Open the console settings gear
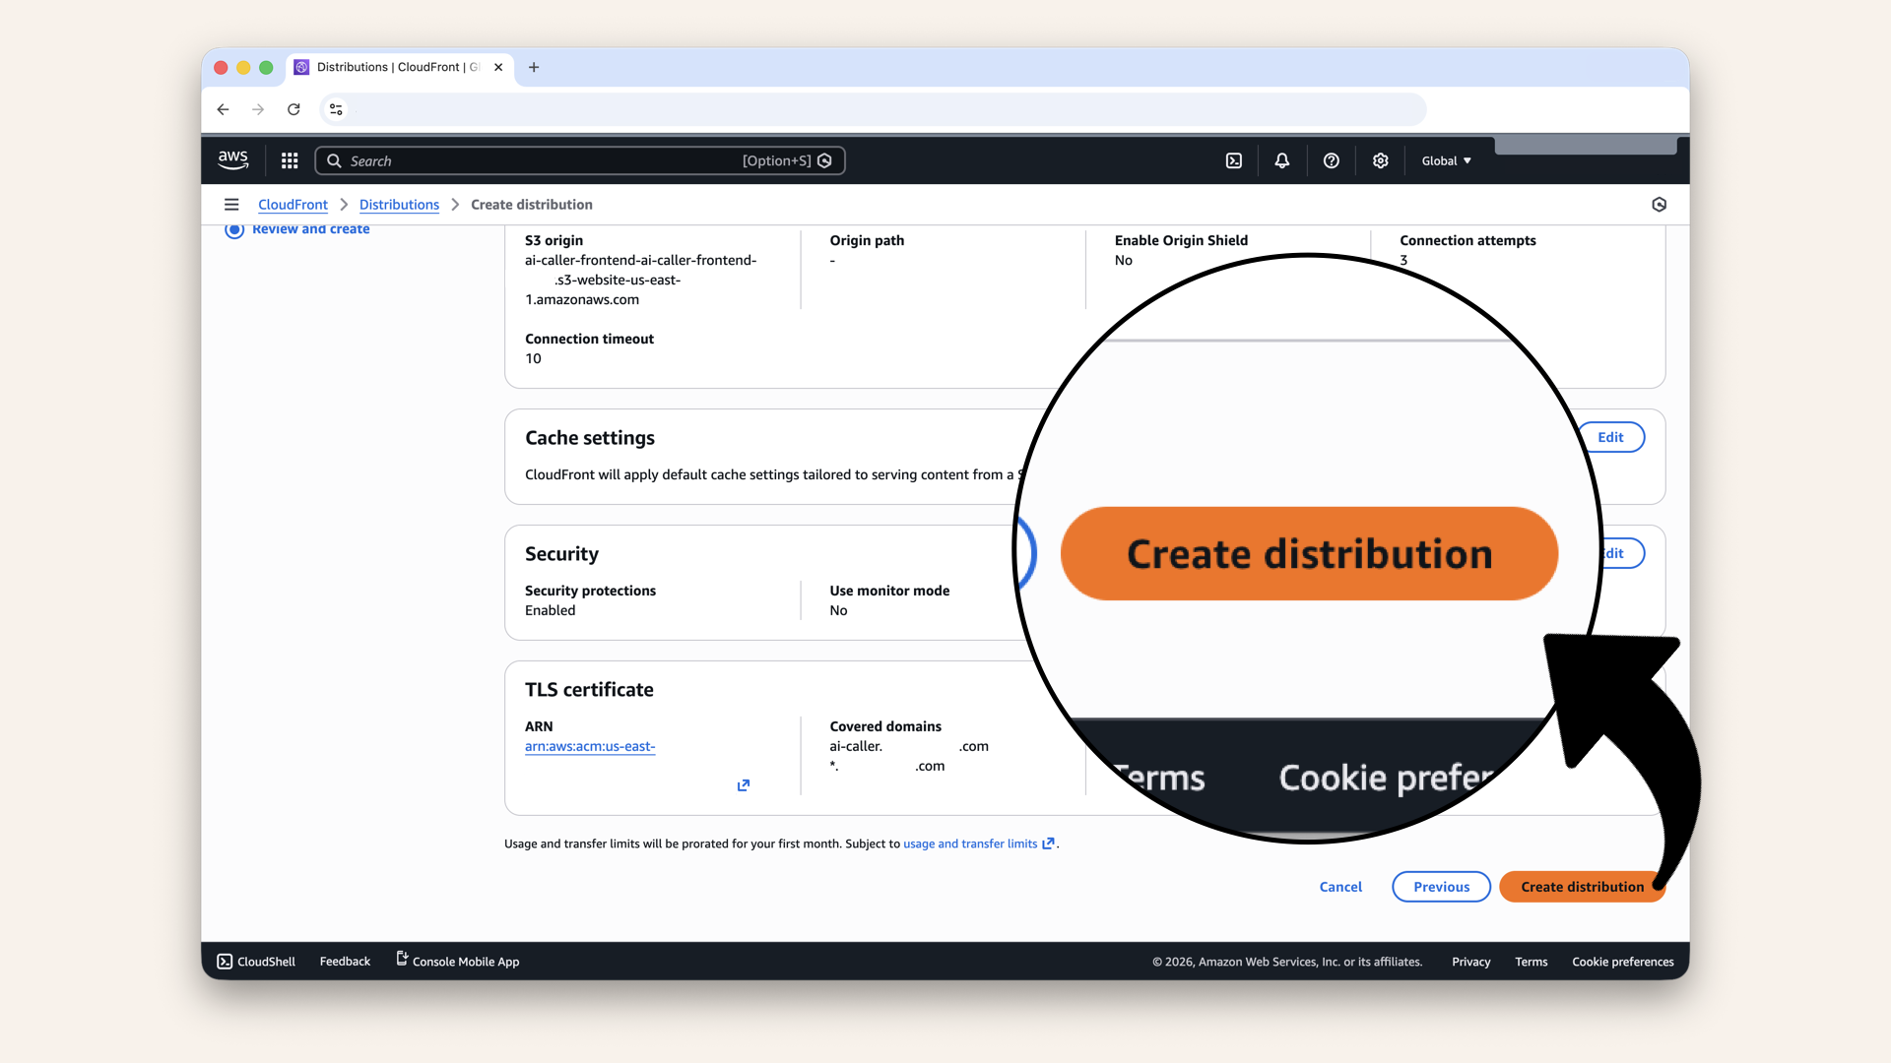The width and height of the screenshot is (1891, 1063). click(x=1380, y=160)
